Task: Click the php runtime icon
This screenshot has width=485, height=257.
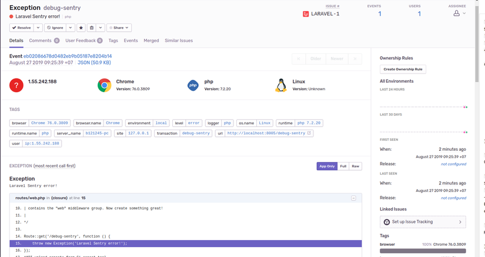Action: (193, 85)
